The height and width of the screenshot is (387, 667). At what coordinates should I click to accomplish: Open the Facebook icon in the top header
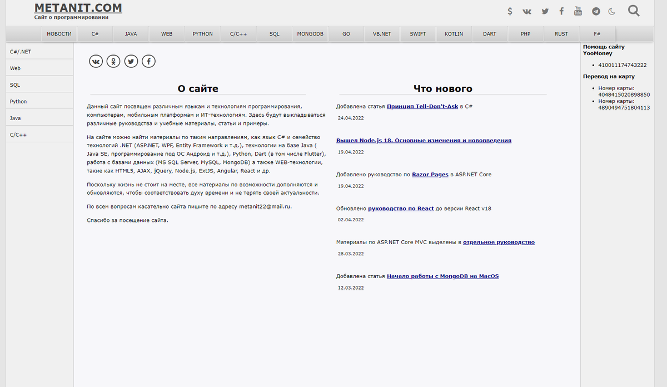(561, 11)
